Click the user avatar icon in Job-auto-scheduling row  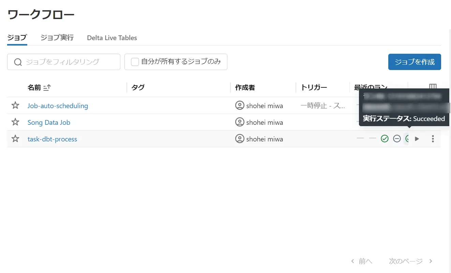tap(240, 105)
